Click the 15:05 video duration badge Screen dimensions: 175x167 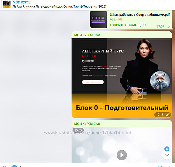point(78,130)
